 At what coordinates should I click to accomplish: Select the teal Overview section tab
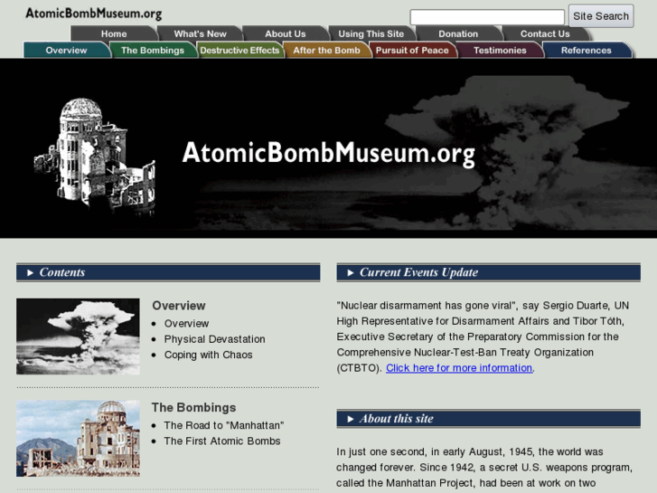(66, 50)
